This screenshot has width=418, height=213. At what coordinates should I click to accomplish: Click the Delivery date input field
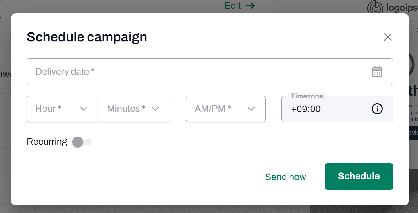(174, 71)
